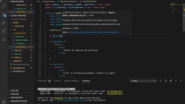Close the terminal panel
Viewport: 185px width, 104px height.
pos(181,81)
